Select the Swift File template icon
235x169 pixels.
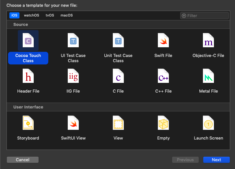coord(163,40)
